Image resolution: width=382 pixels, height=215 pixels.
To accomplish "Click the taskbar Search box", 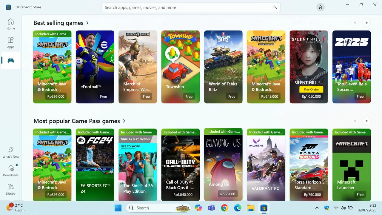I will (158, 208).
